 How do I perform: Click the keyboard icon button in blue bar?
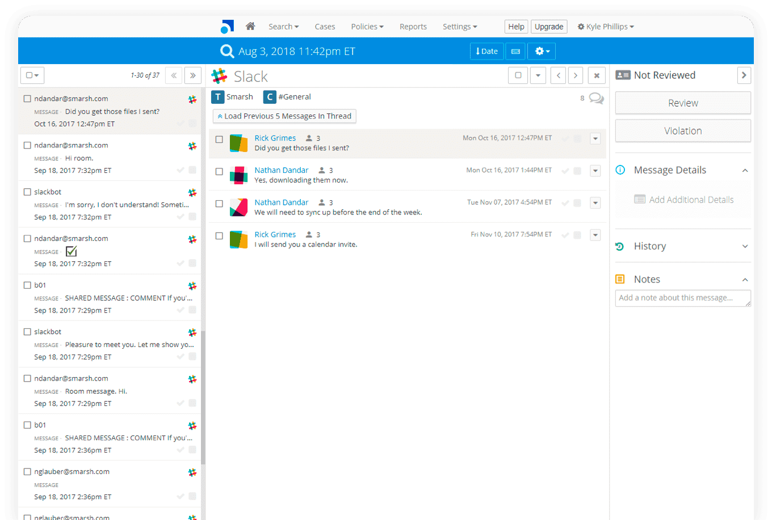point(515,51)
